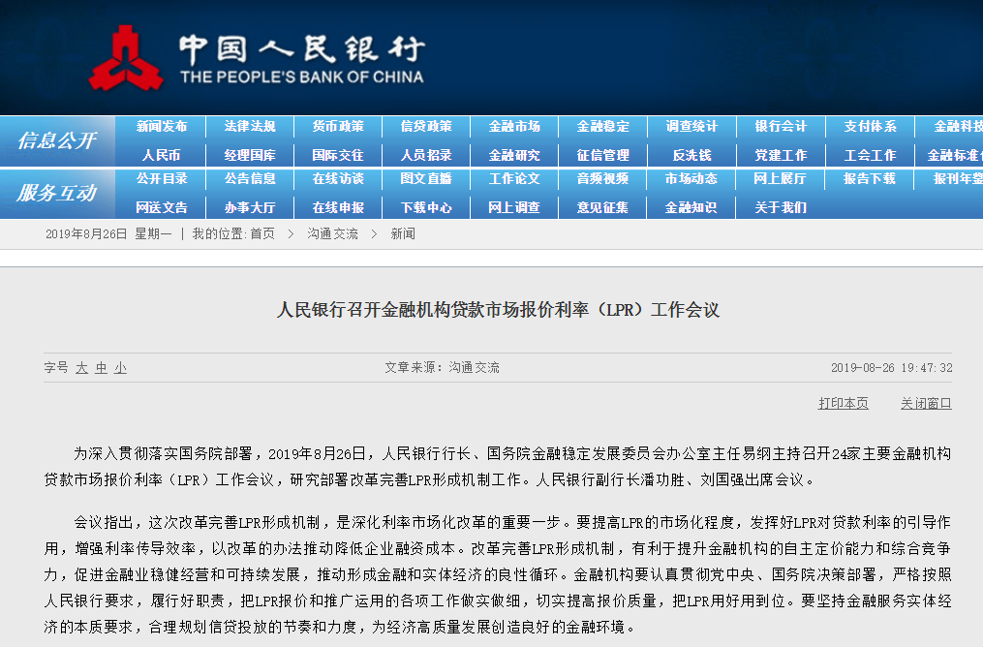Open 党建工作 menu entry
983x647 pixels.
pos(781,155)
